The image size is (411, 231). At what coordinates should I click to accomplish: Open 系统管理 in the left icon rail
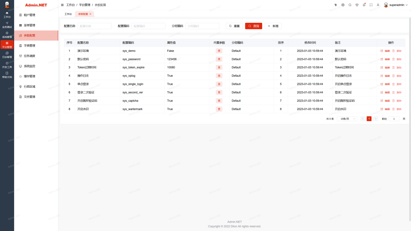click(x=7, y=35)
